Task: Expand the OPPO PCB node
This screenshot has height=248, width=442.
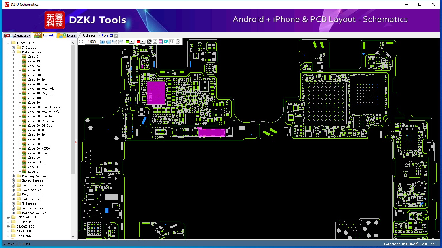Action: point(8,236)
